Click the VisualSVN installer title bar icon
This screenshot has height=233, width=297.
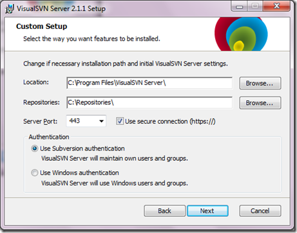point(10,9)
